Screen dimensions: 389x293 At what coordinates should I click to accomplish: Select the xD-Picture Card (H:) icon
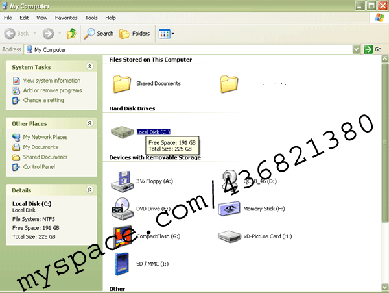coord(230,236)
